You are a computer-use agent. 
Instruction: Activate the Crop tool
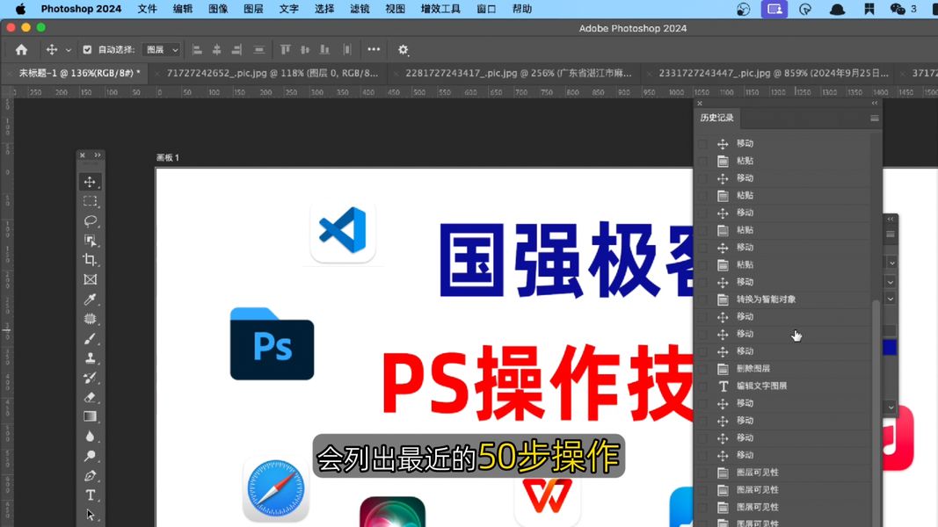coord(90,260)
